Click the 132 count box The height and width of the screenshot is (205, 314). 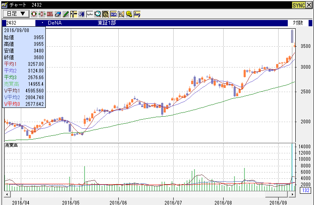305,191
